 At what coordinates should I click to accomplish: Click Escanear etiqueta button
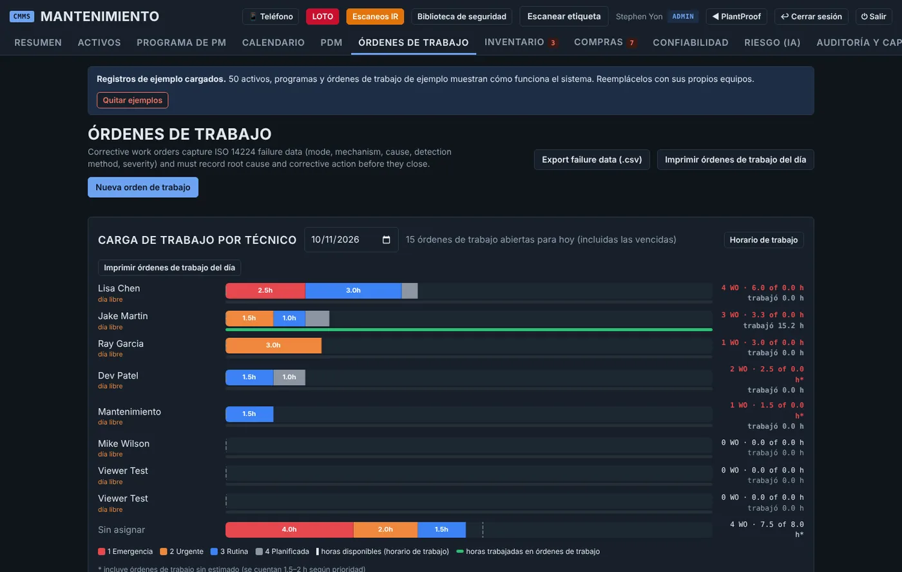coord(564,16)
